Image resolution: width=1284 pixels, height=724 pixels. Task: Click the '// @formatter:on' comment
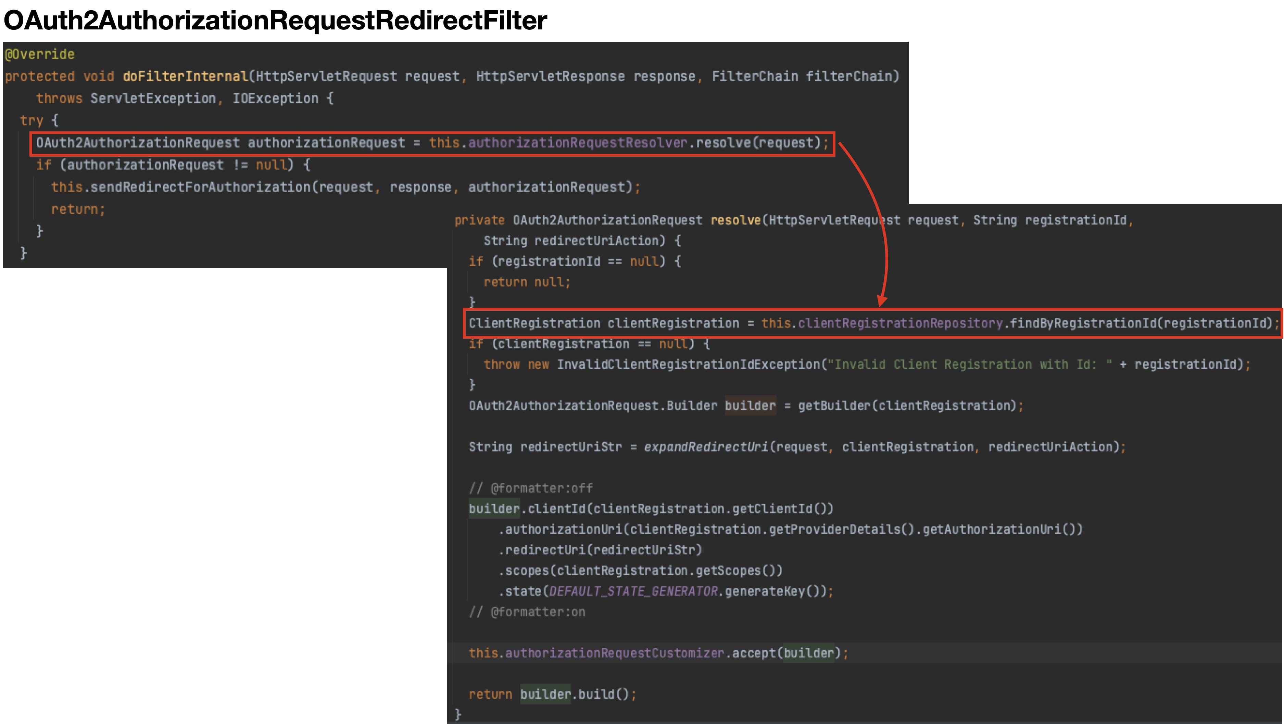(x=527, y=612)
